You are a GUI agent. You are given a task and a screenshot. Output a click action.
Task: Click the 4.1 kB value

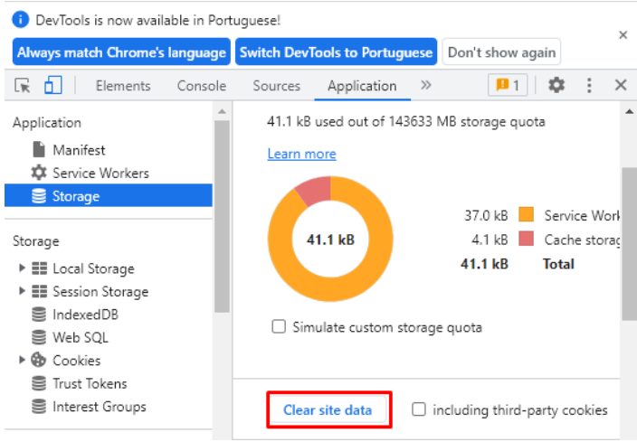pyautogui.click(x=490, y=240)
